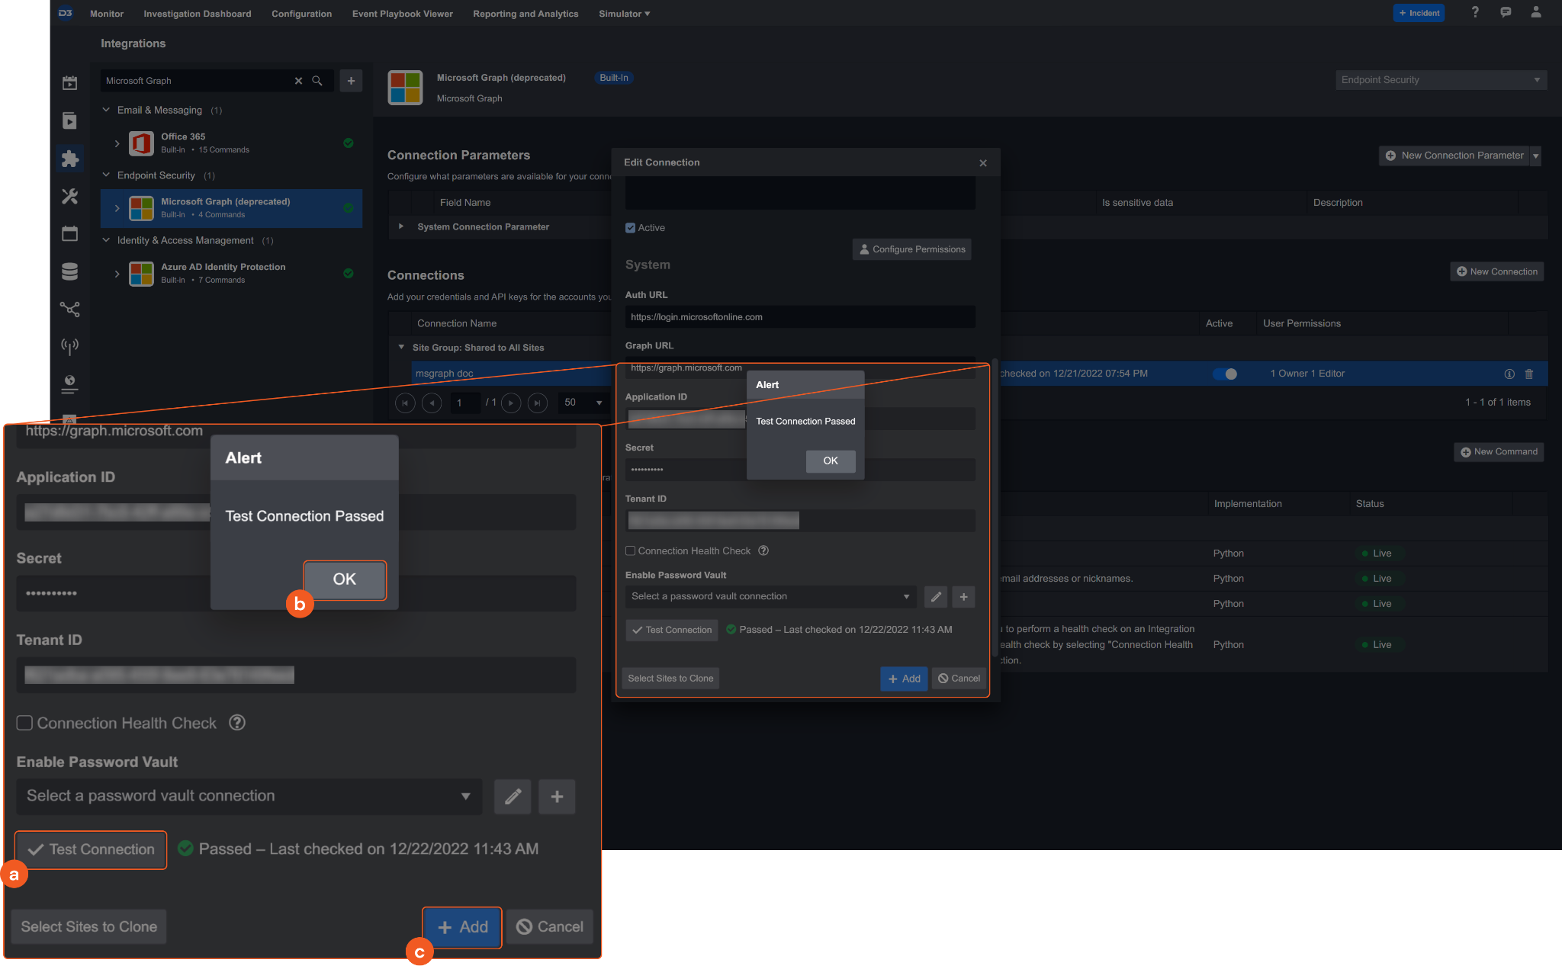Click the Configure Permissions button
The width and height of the screenshot is (1562, 966).
(912, 249)
